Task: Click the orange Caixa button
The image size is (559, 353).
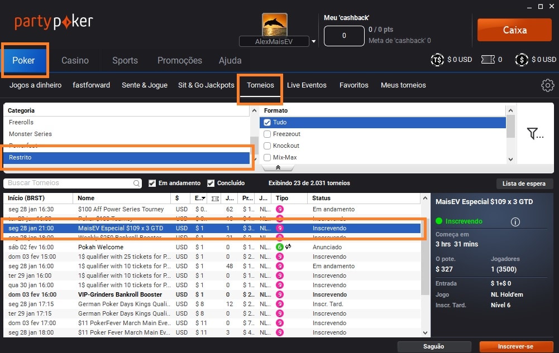Action: pyautogui.click(x=514, y=30)
